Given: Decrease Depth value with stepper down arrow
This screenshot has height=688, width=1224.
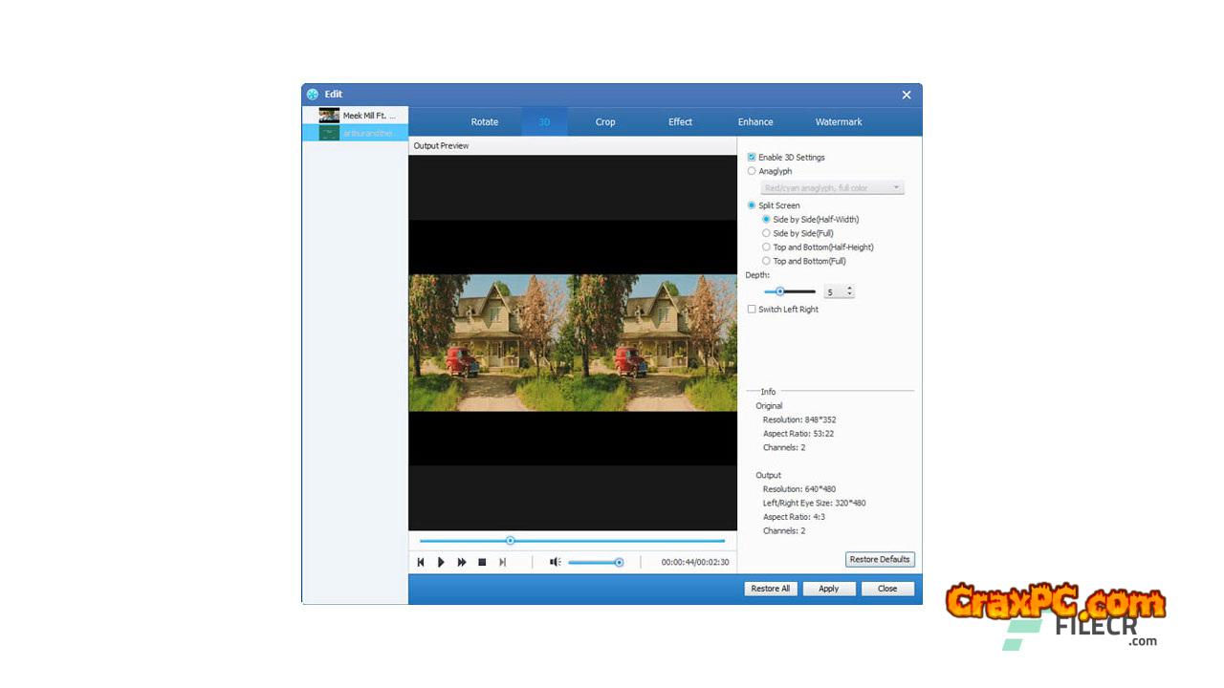Looking at the screenshot, I should coord(849,295).
